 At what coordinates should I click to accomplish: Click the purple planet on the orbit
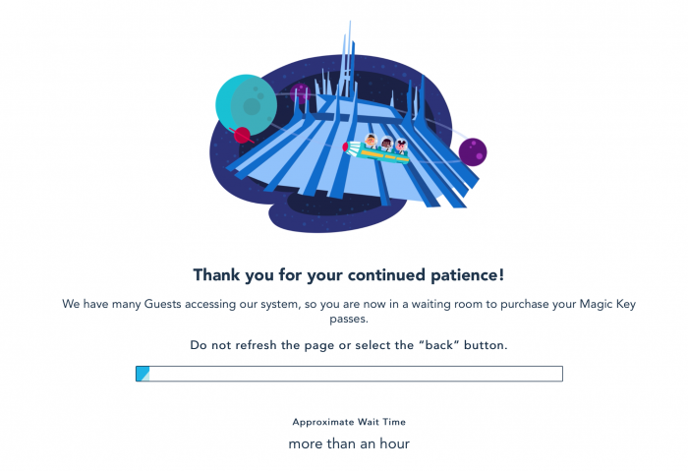click(473, 151)
